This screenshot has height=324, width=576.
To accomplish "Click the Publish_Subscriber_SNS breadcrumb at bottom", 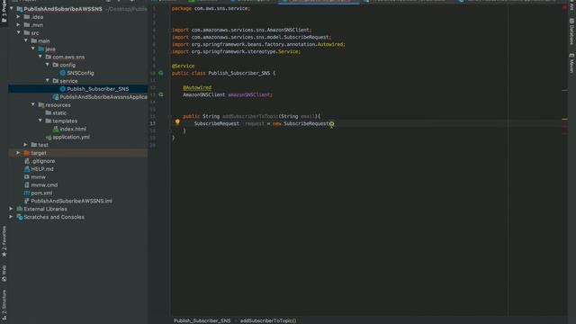I will 202,320.
